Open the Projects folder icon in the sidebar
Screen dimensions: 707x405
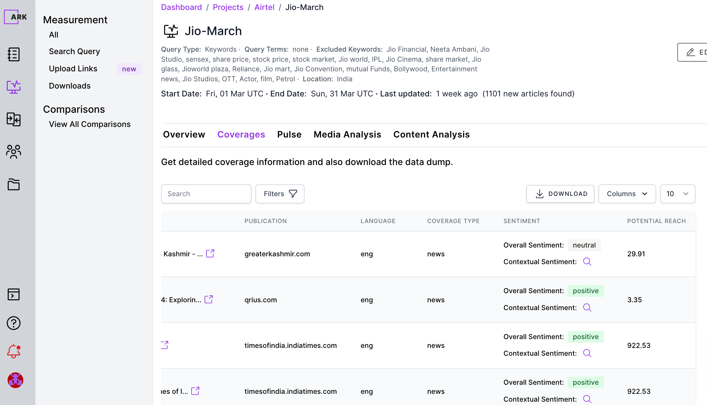pos(13,184)
